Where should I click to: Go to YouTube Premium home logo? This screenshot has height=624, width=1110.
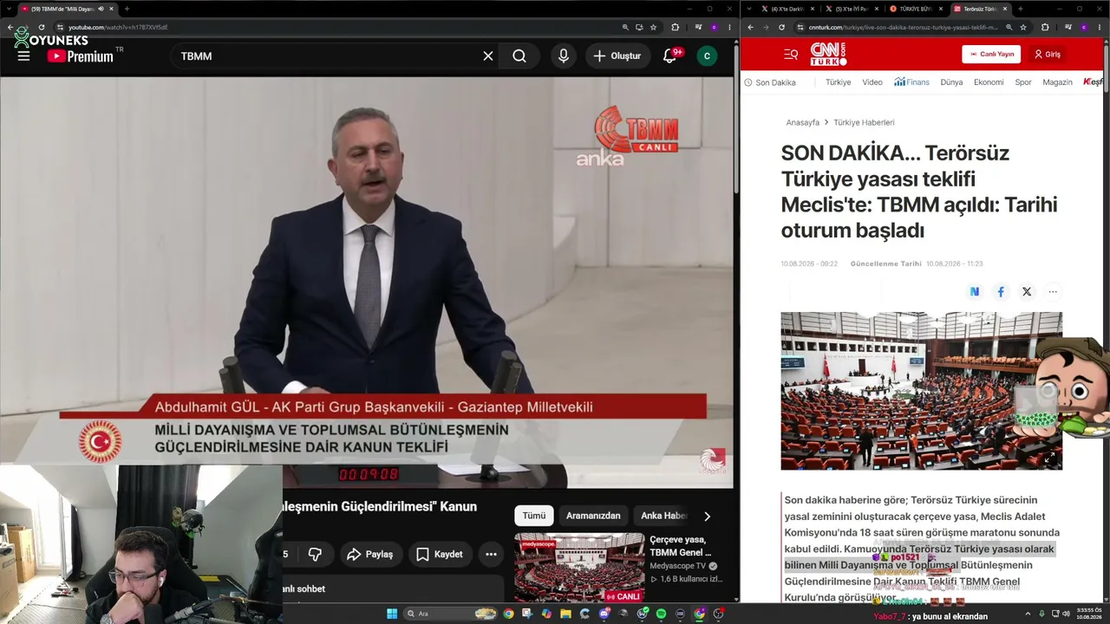(x=80, y=56)
